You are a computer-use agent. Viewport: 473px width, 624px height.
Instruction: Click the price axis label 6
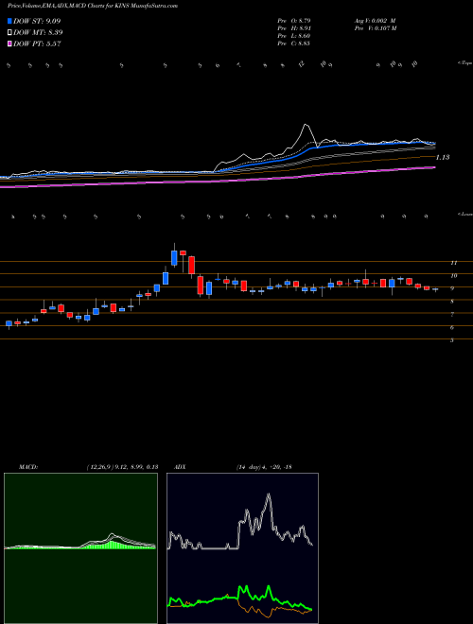pos(451,327)
